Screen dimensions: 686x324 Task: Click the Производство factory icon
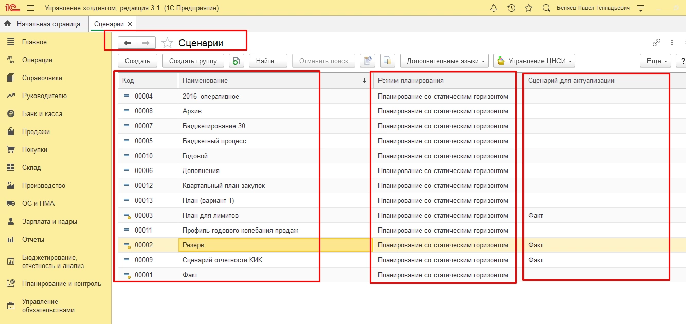tap(10, 185)
